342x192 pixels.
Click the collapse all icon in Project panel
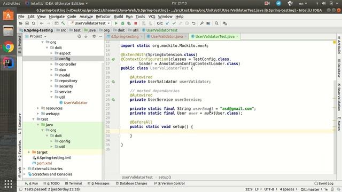click(x=86, y=36)
